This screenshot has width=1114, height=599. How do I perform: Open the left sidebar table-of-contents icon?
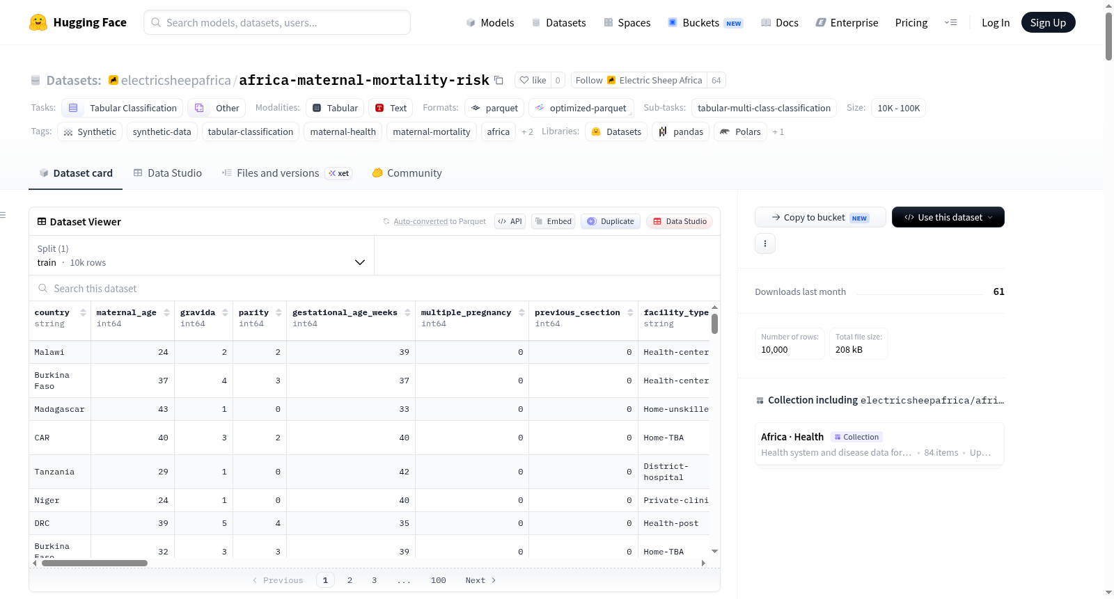3,215
